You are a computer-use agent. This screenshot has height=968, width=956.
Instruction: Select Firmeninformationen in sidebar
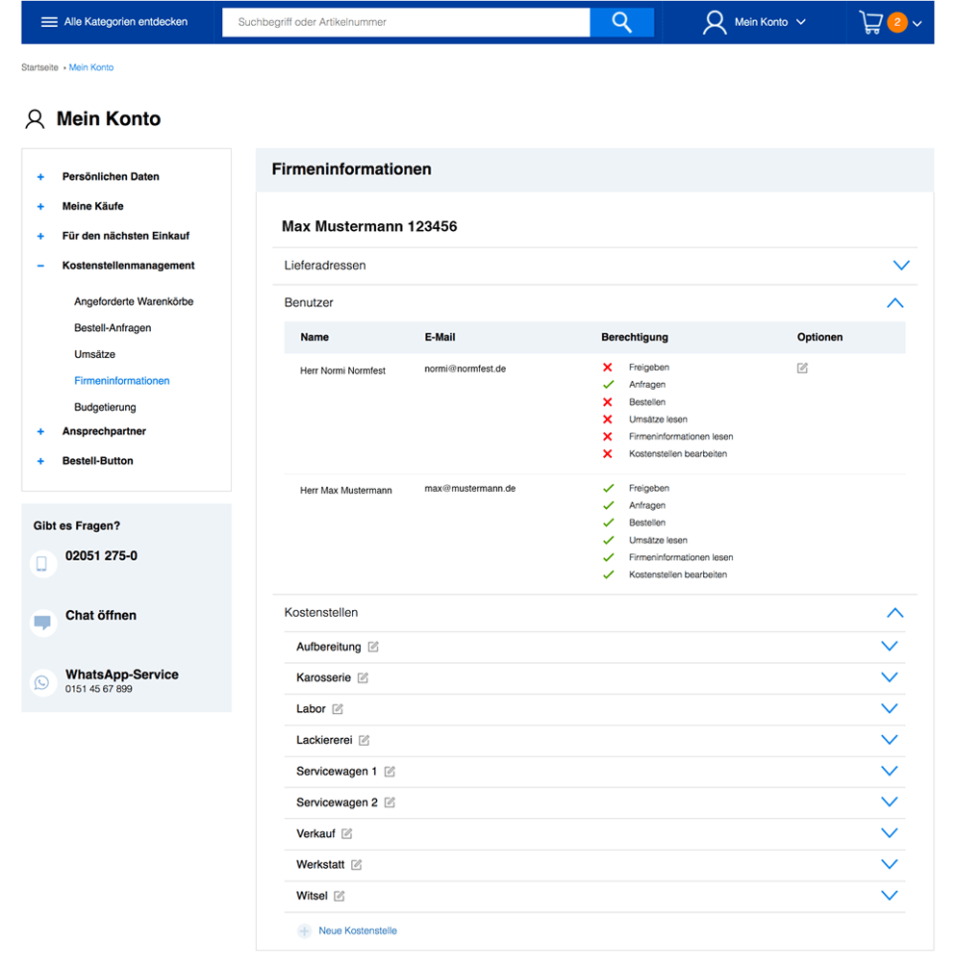pyautogui.click(x=121, y=381)
